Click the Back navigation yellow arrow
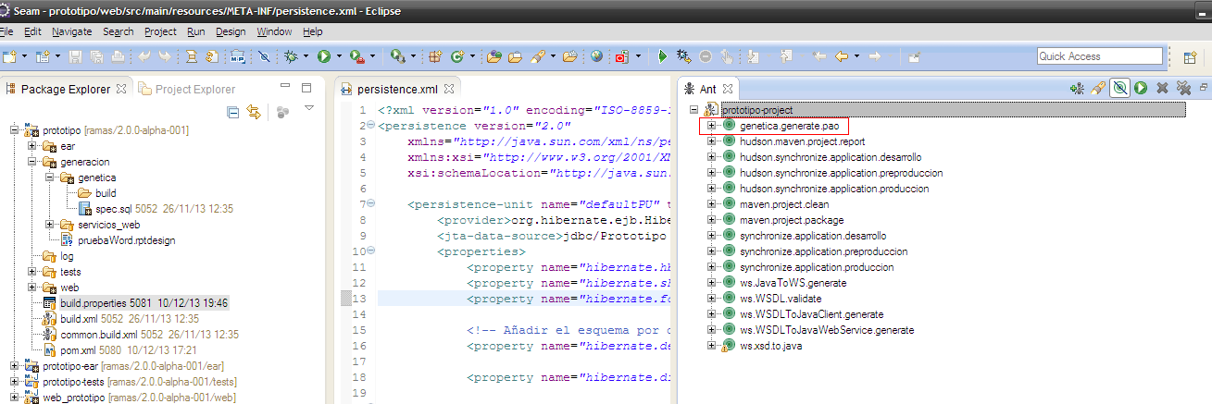This screenshot has width=1212, height=404. pyautogui.click(x=842, y=56)
